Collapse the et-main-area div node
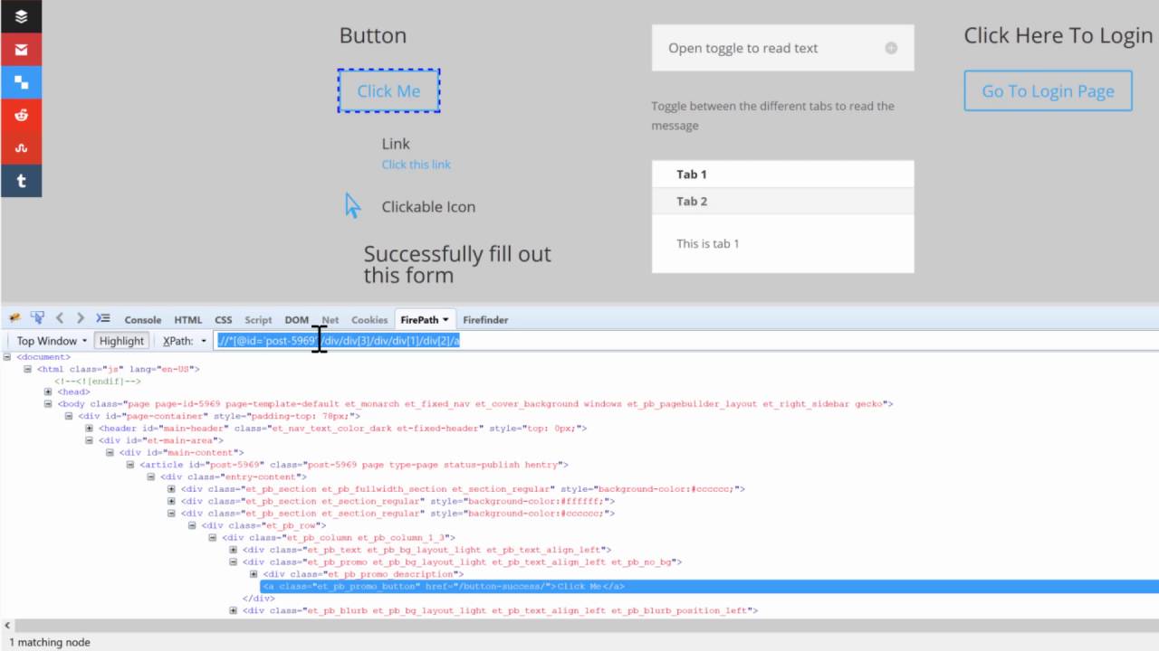The image size is (1159, 651). click(90, 440)
